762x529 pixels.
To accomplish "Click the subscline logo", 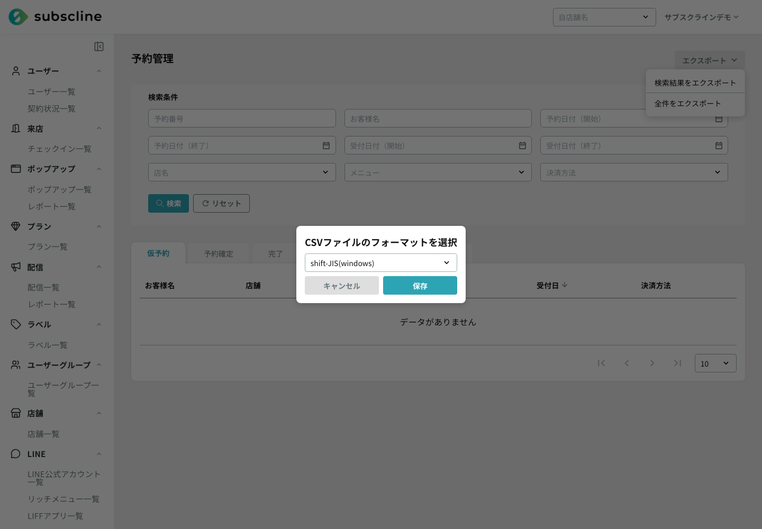I will click(x=55, y=17).
